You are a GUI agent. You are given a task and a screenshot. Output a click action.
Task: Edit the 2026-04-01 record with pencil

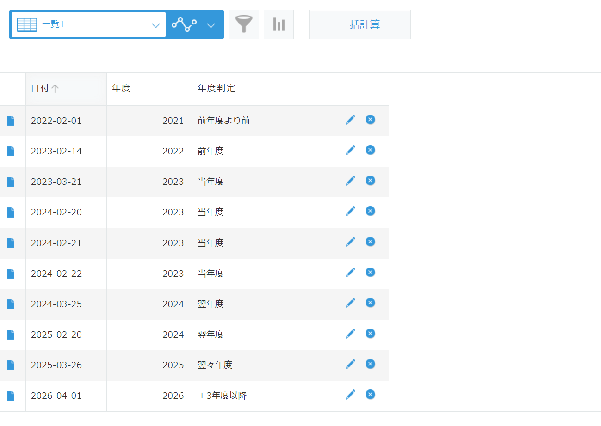point(351,395)
